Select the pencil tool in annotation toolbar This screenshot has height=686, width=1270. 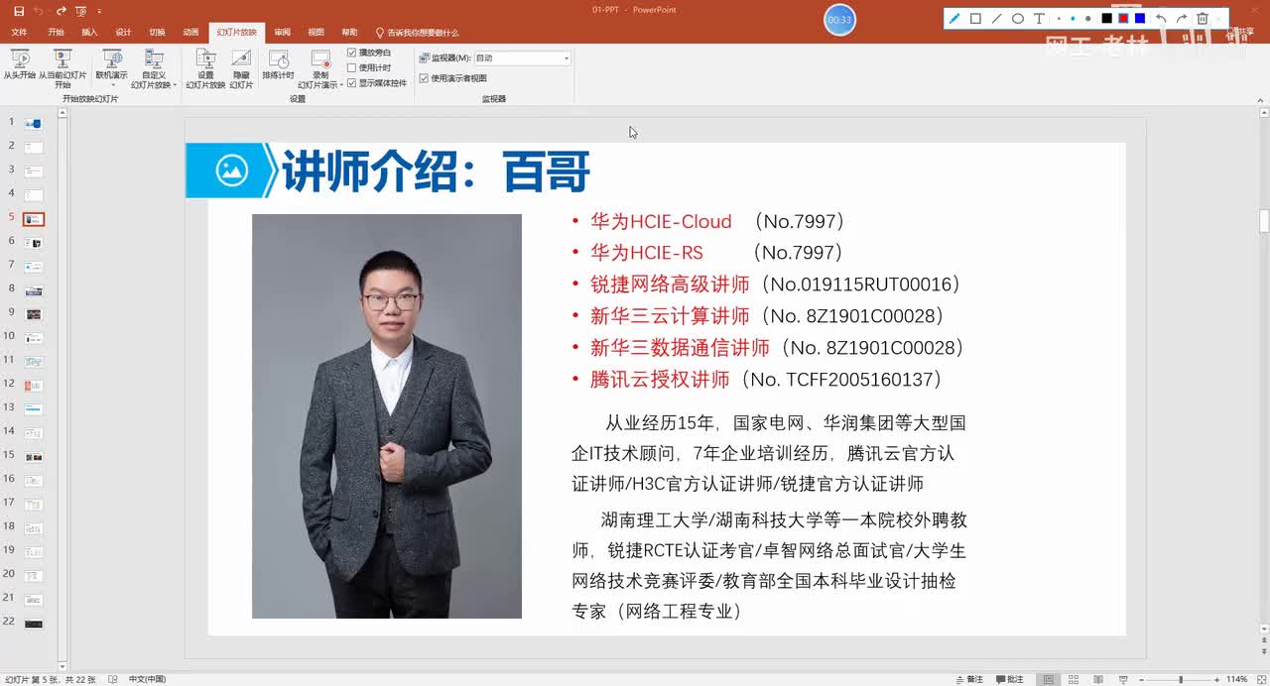point(954,18)
